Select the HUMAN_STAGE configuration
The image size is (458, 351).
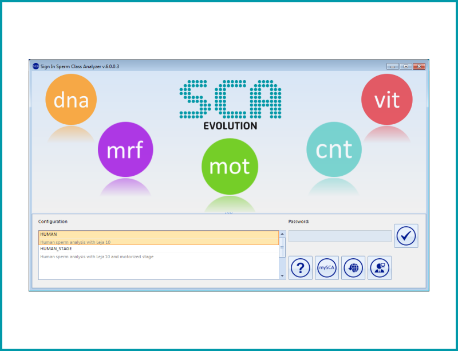pyautogui.click(x=159, y=253)
